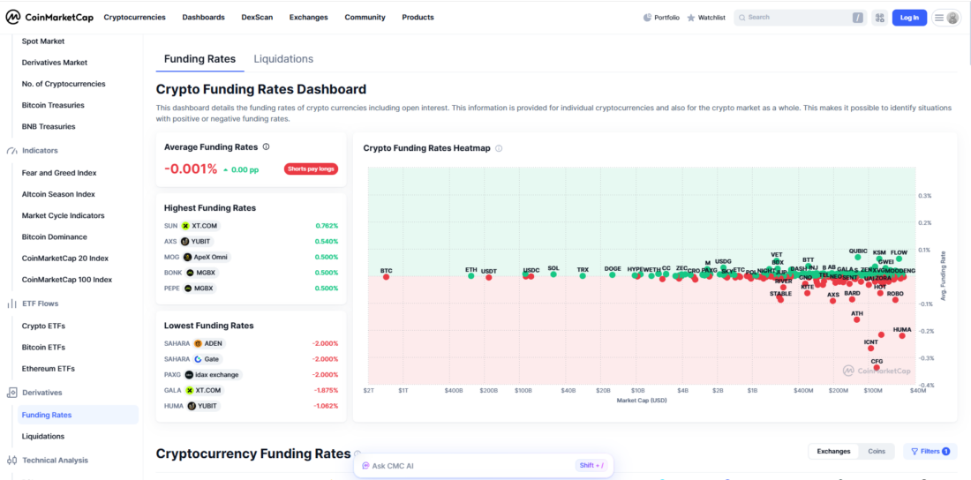Viewport: 971px width, 480px height.
Task: Go to Bitcoin Dominance page
Action: pos(54,236)
